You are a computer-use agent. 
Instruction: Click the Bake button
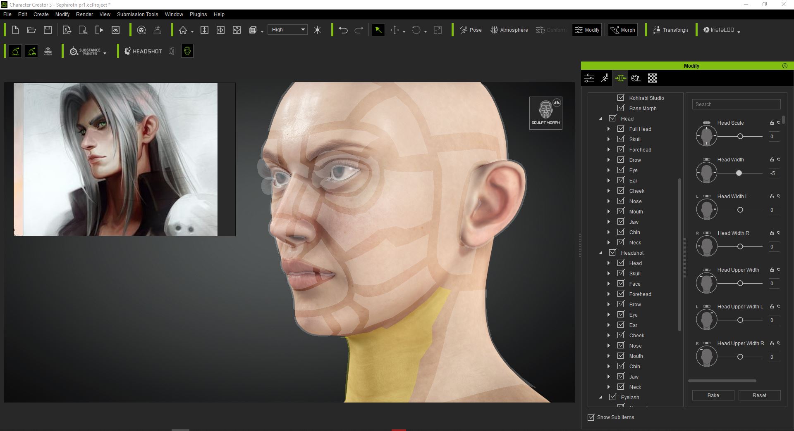click(x=713, y=395)
